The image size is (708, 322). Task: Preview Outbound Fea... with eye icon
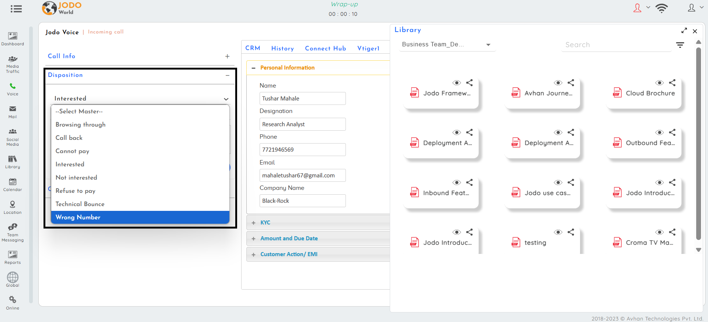[659, 132]
